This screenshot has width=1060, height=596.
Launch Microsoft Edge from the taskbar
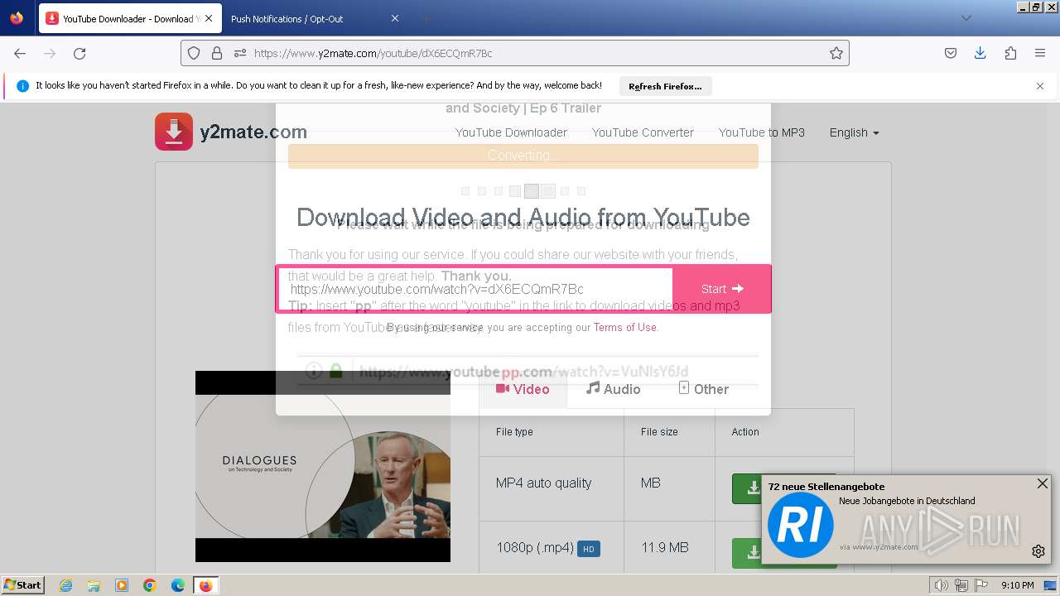[178, 585]
